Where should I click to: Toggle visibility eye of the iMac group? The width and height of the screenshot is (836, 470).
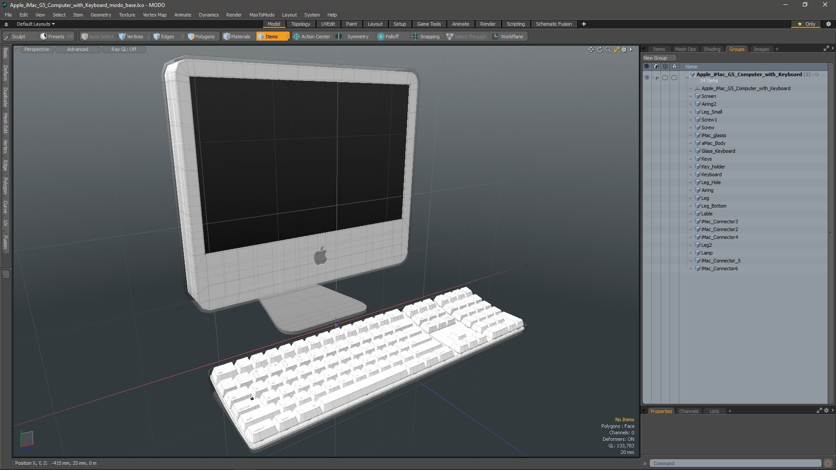(647, 77)
